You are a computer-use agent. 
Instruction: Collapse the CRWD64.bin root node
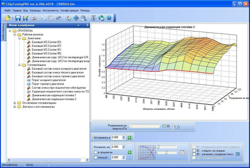tap(10, 31)
